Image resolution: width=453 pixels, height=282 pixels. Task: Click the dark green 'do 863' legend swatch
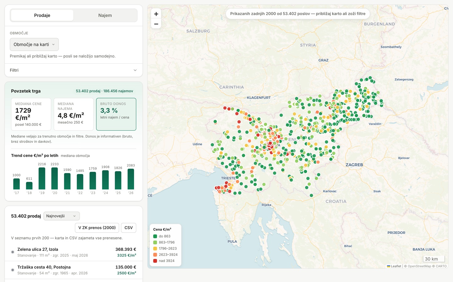[x=155, y=236]
